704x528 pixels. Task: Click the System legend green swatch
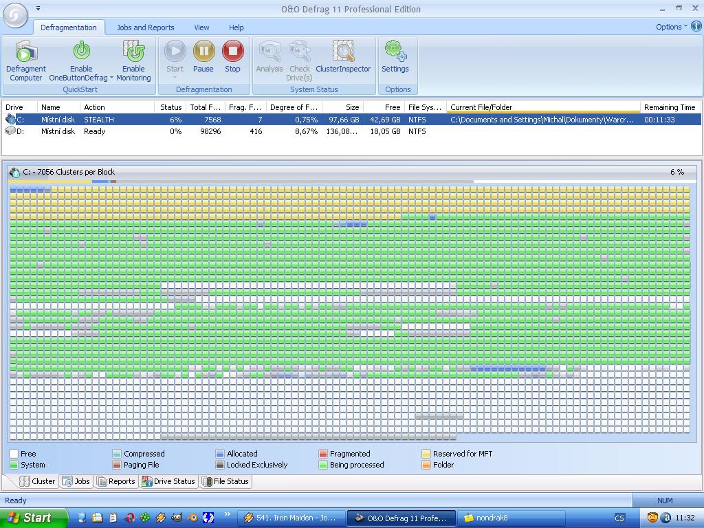(14, 465)
